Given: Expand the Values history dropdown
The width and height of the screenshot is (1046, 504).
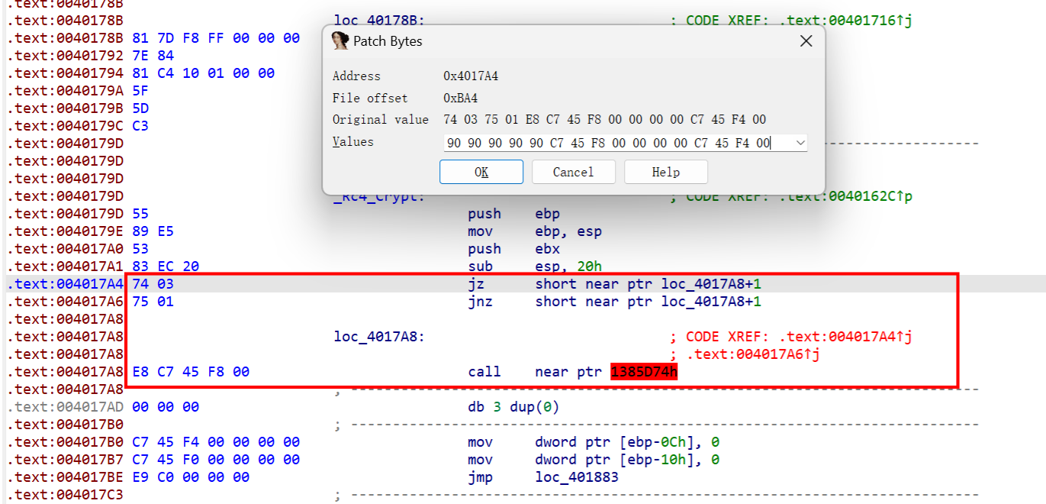Looking at the screenshot, I should point(800,143).
